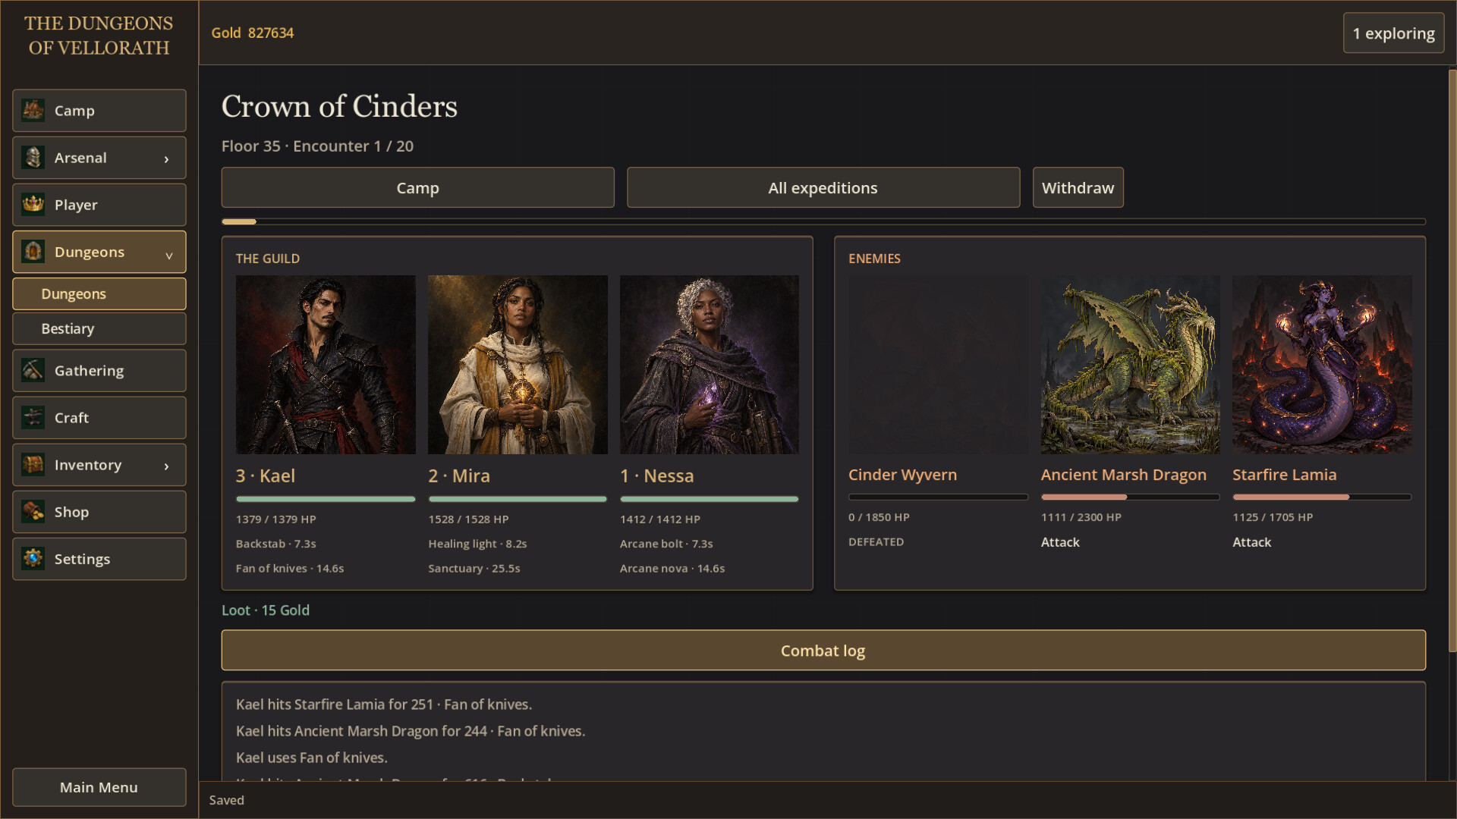Expand the Arsenal submenu chevron
The width and height of the screenshot is (1457, 819).
(167, 158)
